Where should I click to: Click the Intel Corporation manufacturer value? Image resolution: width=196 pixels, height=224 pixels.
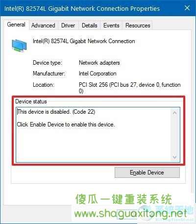point(98,74)
